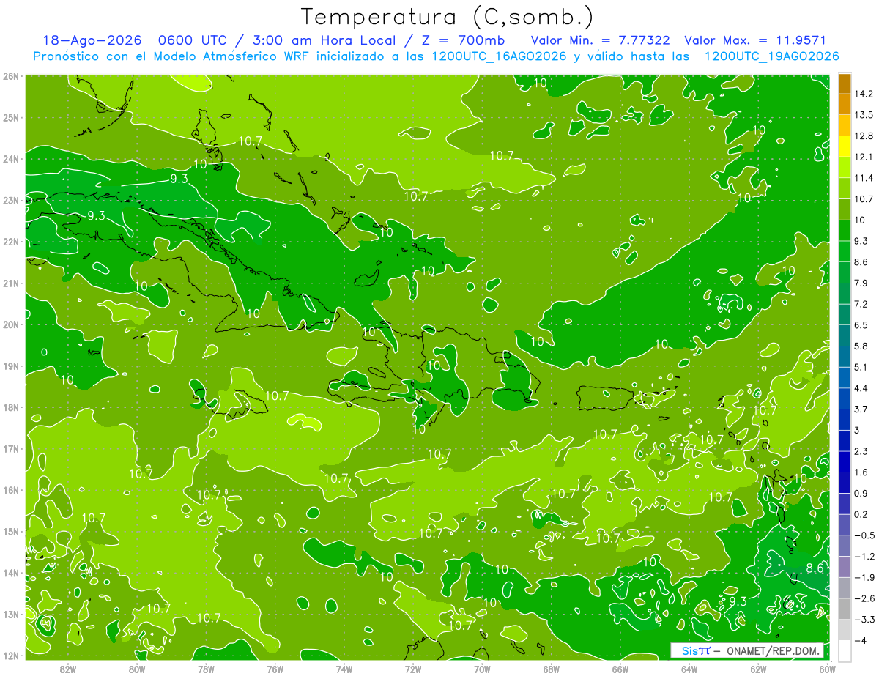Click the "26N" latitude axis label

point(11,76)
